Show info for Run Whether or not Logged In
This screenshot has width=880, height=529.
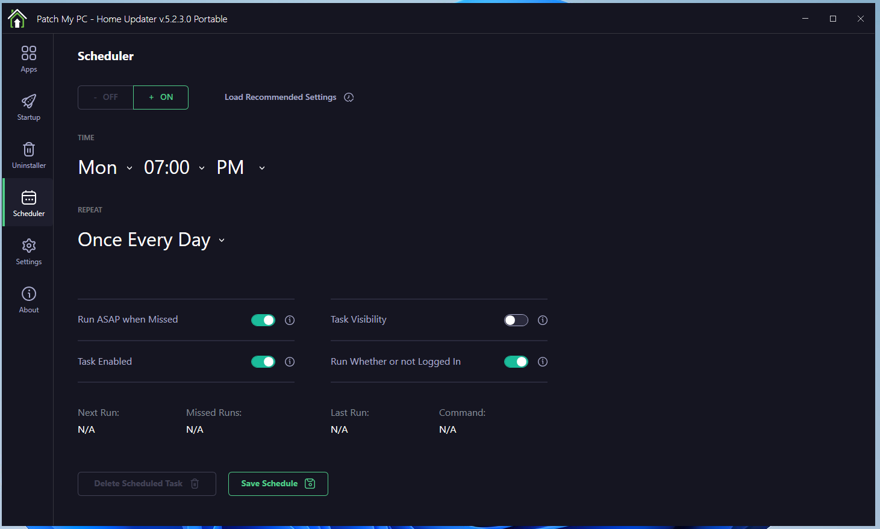click(x=543, y=362)
